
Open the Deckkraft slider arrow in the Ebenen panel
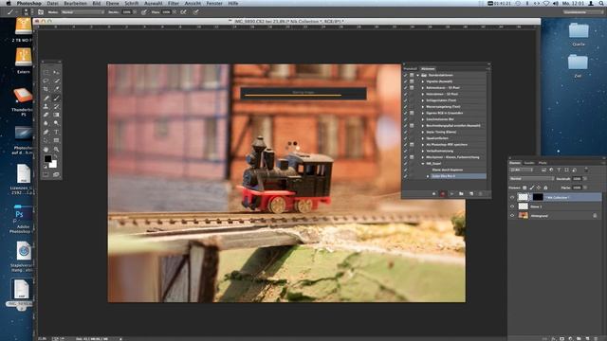[x=585, y=179]
